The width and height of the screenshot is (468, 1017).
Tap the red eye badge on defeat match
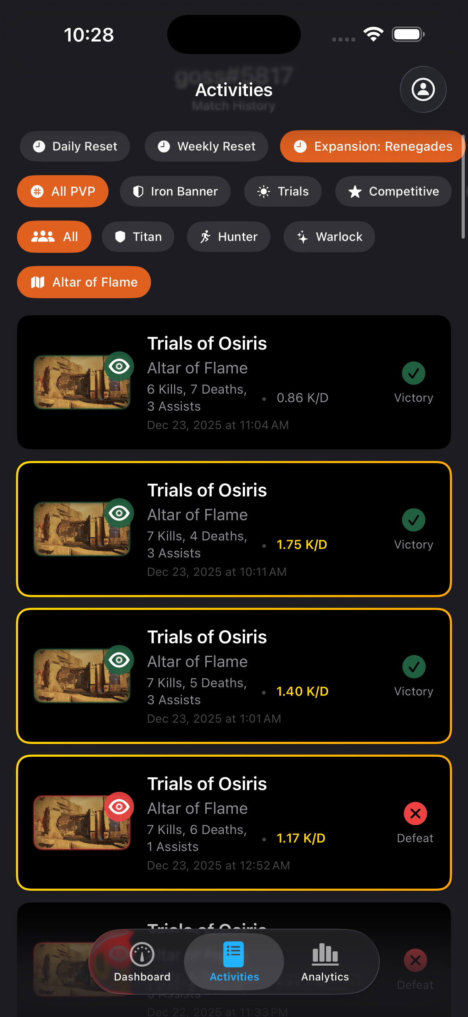(119, 807)
